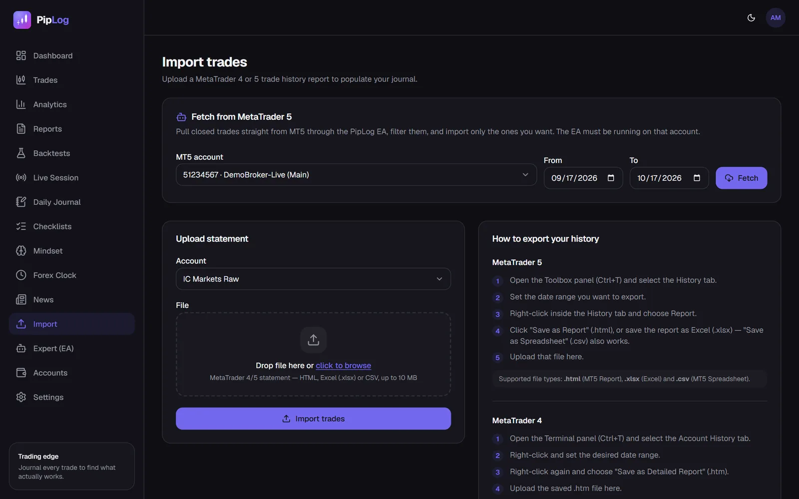Click the 'click to browse' link
The width and height of the screenshot is (799, 499).
[343, 365]
